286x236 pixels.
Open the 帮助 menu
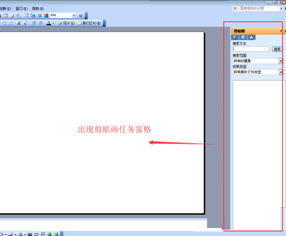tap(38, 9)
